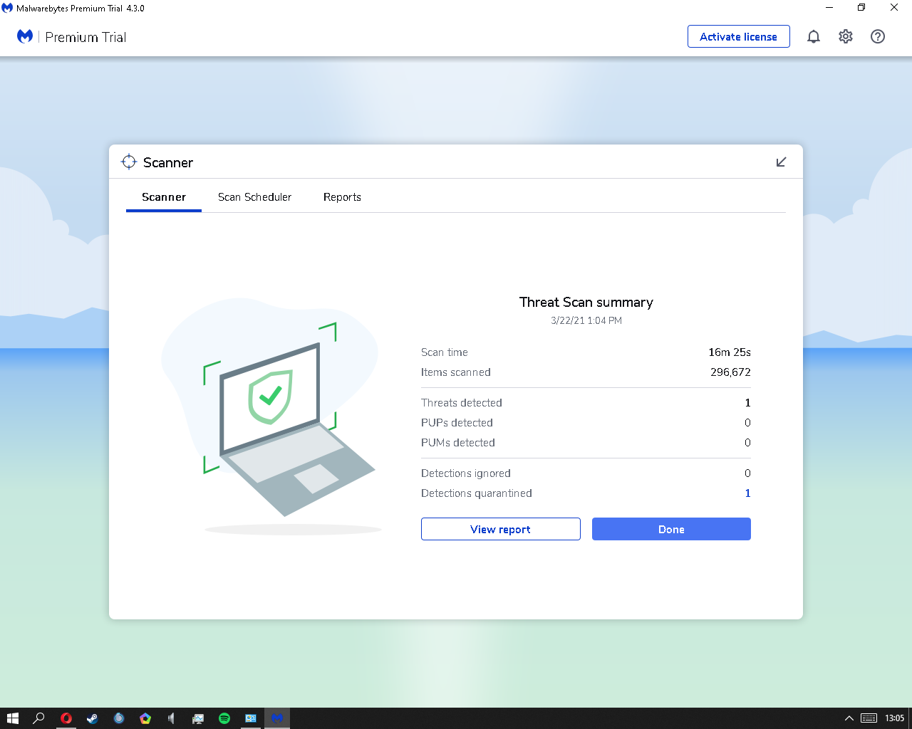Open the help question mark menu
This screenshot has height=729, width=912.
tap(878, 36)
